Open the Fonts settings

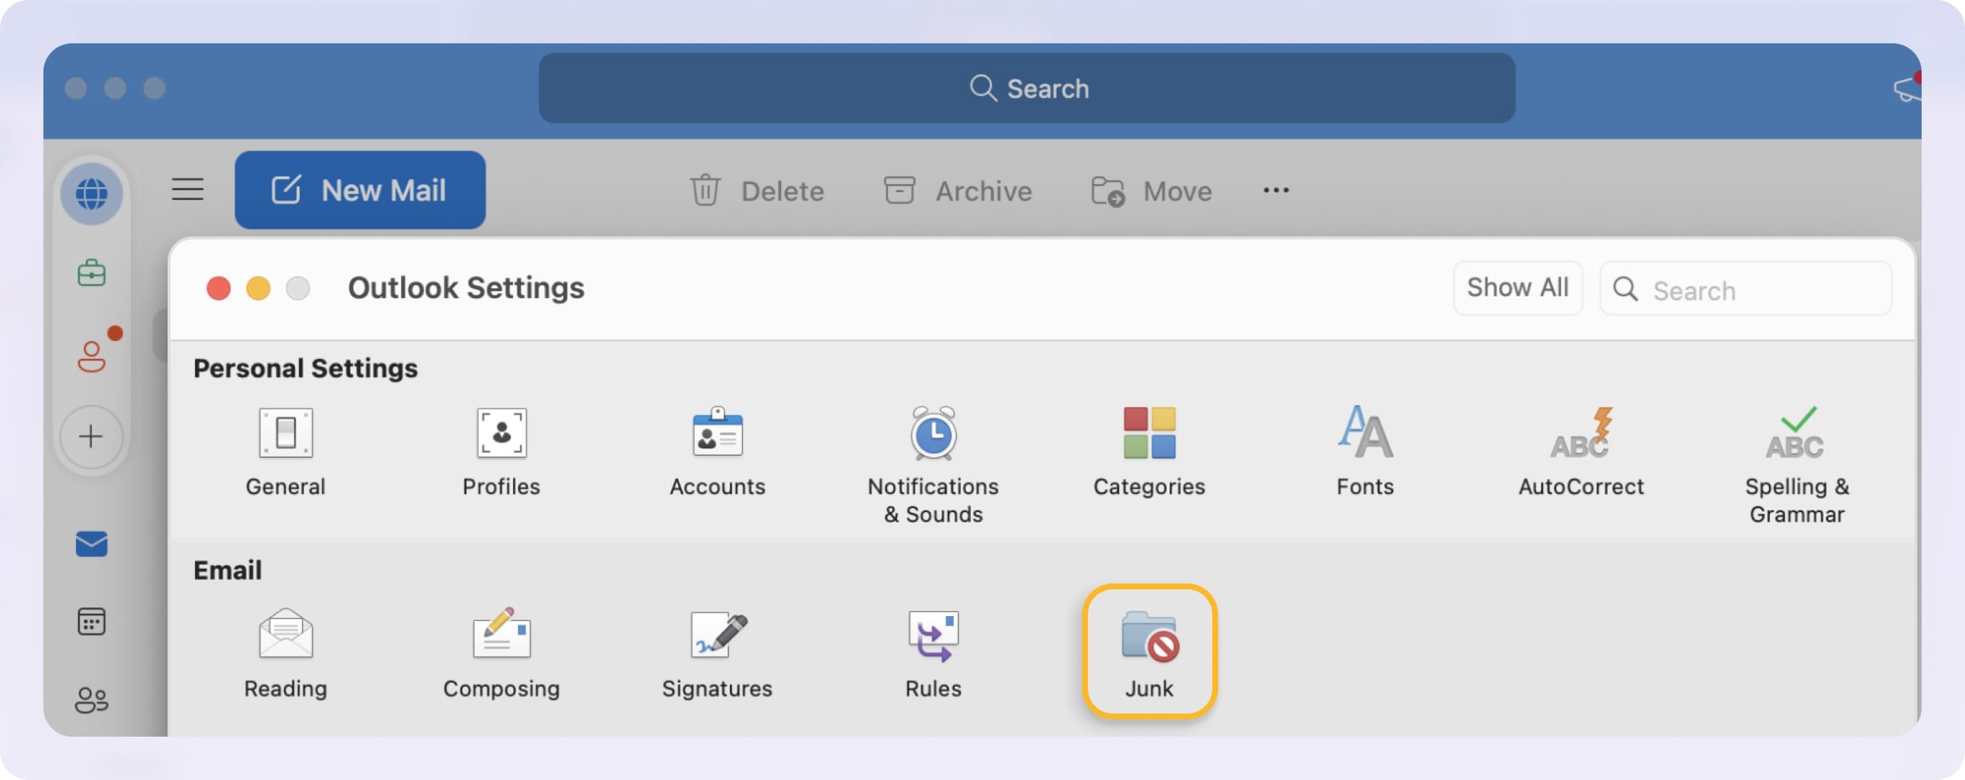click(x=1365, y=450)
